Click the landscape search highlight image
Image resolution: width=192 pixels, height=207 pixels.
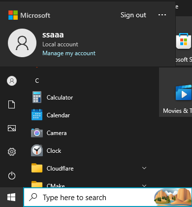(173, 197)
